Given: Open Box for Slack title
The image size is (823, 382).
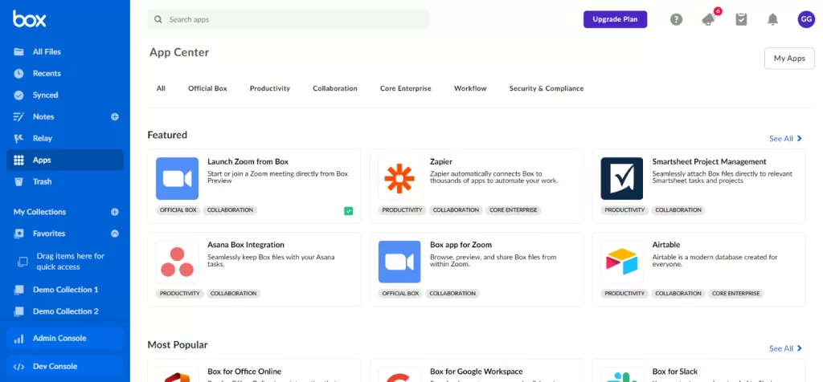Looking at the screenshot, I should click(675, 372).
